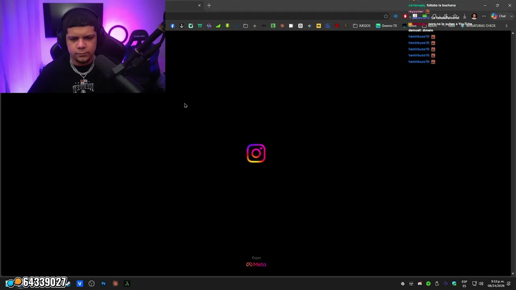Bookmark this page with the star icon
Screen dimensions: 516x290
click(x=386, y=16)
